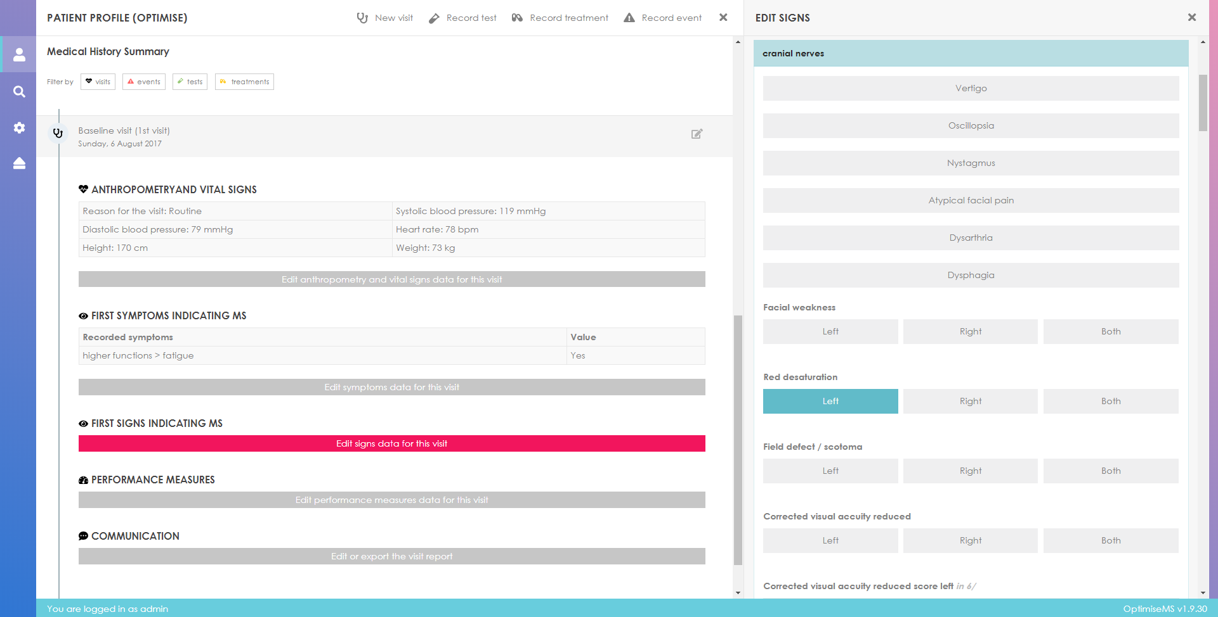Select Right for Facial weakness
Screen dimensions: 1218x617
970,332
